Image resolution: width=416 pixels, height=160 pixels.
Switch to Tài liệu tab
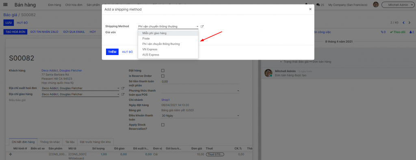pyautogui.click(x=70, y=142)
